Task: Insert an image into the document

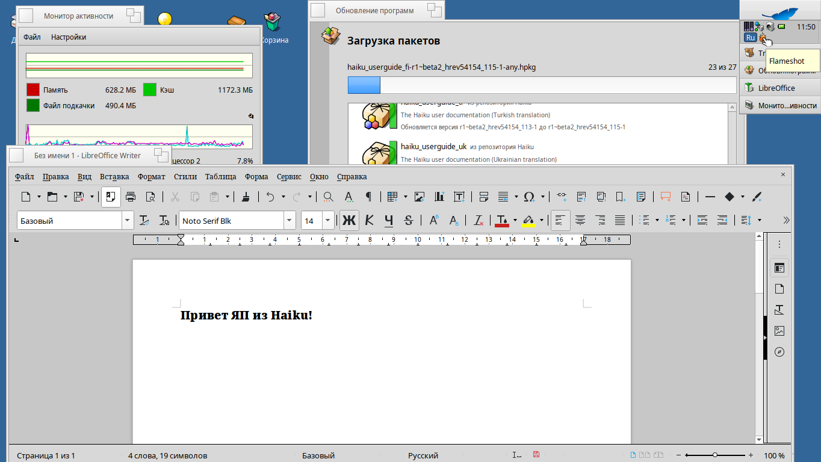Action: [420, 197]
